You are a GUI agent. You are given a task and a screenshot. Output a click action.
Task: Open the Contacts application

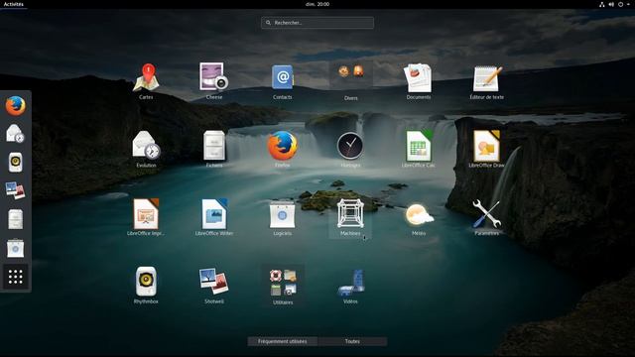pyautogui.click(x=282, y=80)
